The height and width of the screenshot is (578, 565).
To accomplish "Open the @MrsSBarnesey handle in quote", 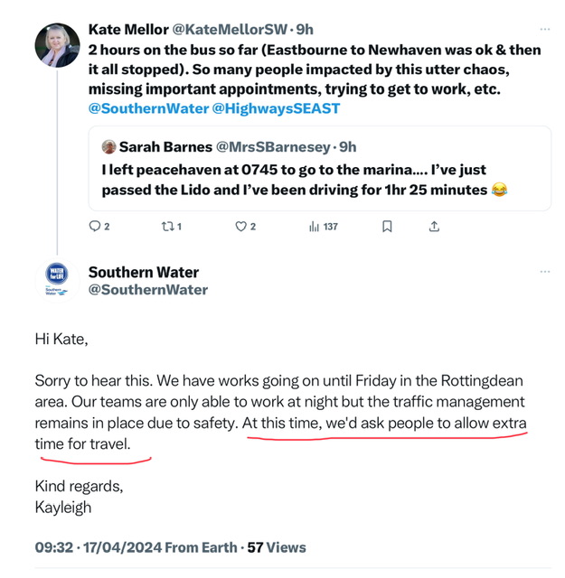I will tap(273, 147).
